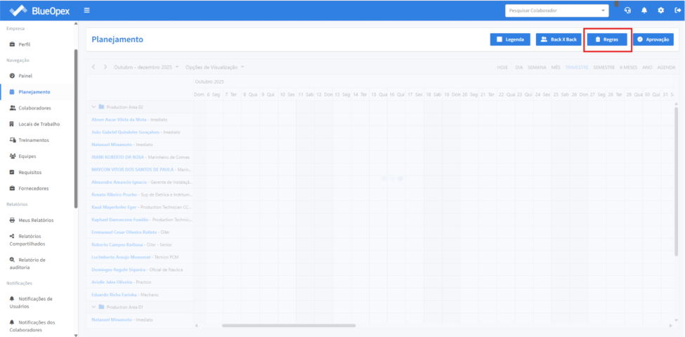Screen dimensions: 685x337
Task: Open the support headset icon
Action: point(628,11)
